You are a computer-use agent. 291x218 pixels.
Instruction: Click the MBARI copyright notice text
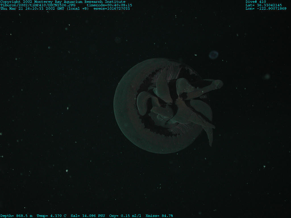click(63, 2)
